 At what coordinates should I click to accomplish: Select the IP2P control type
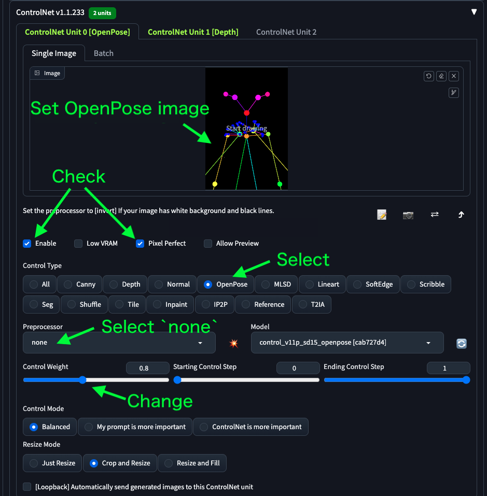[x=215, y=305]
